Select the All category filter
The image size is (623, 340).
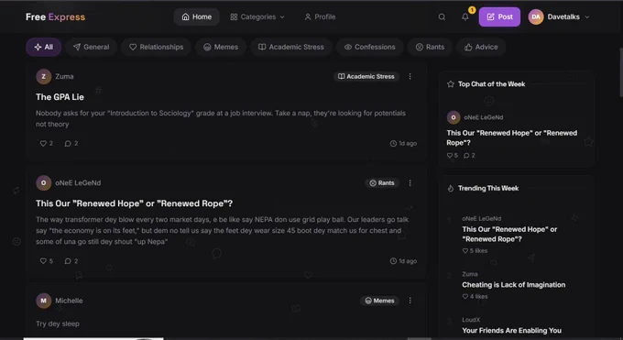point(43,47)
